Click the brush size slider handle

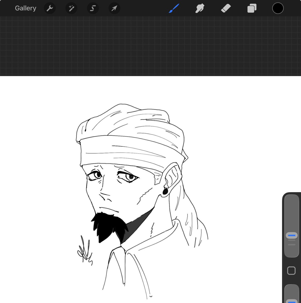[x=292, y=236]
